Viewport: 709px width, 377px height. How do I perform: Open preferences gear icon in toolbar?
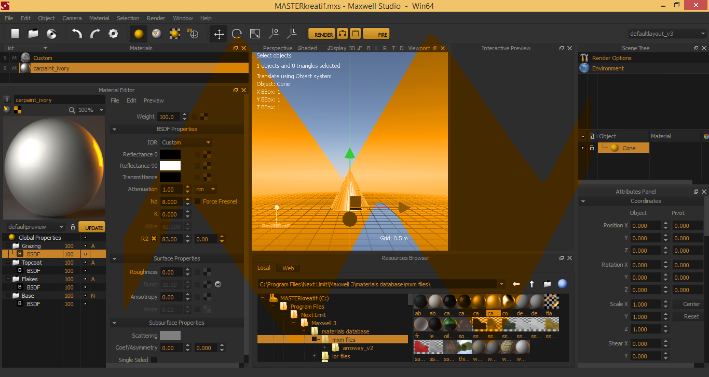pyautogui.click(x=113, y=34)
